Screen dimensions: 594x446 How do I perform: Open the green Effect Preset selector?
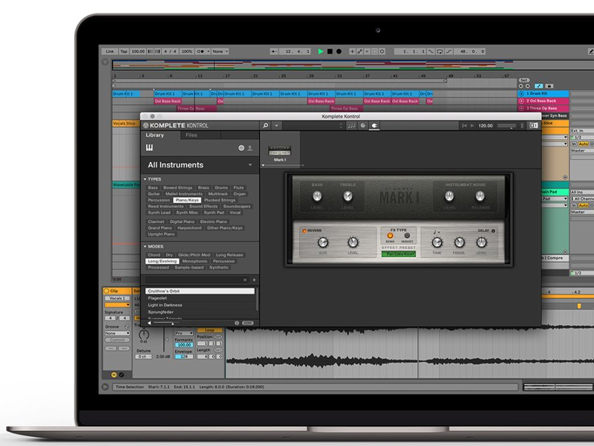point(399,254)
